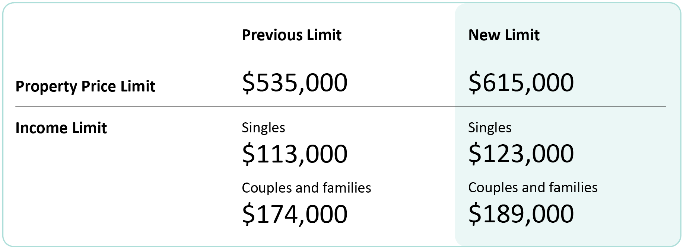This screenshot has width=683, height=248.
Task: Click new Couples and families label
Action: coord(533,188)
